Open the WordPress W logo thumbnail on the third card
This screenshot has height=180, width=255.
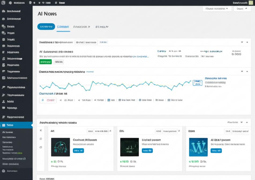(198, 147)
